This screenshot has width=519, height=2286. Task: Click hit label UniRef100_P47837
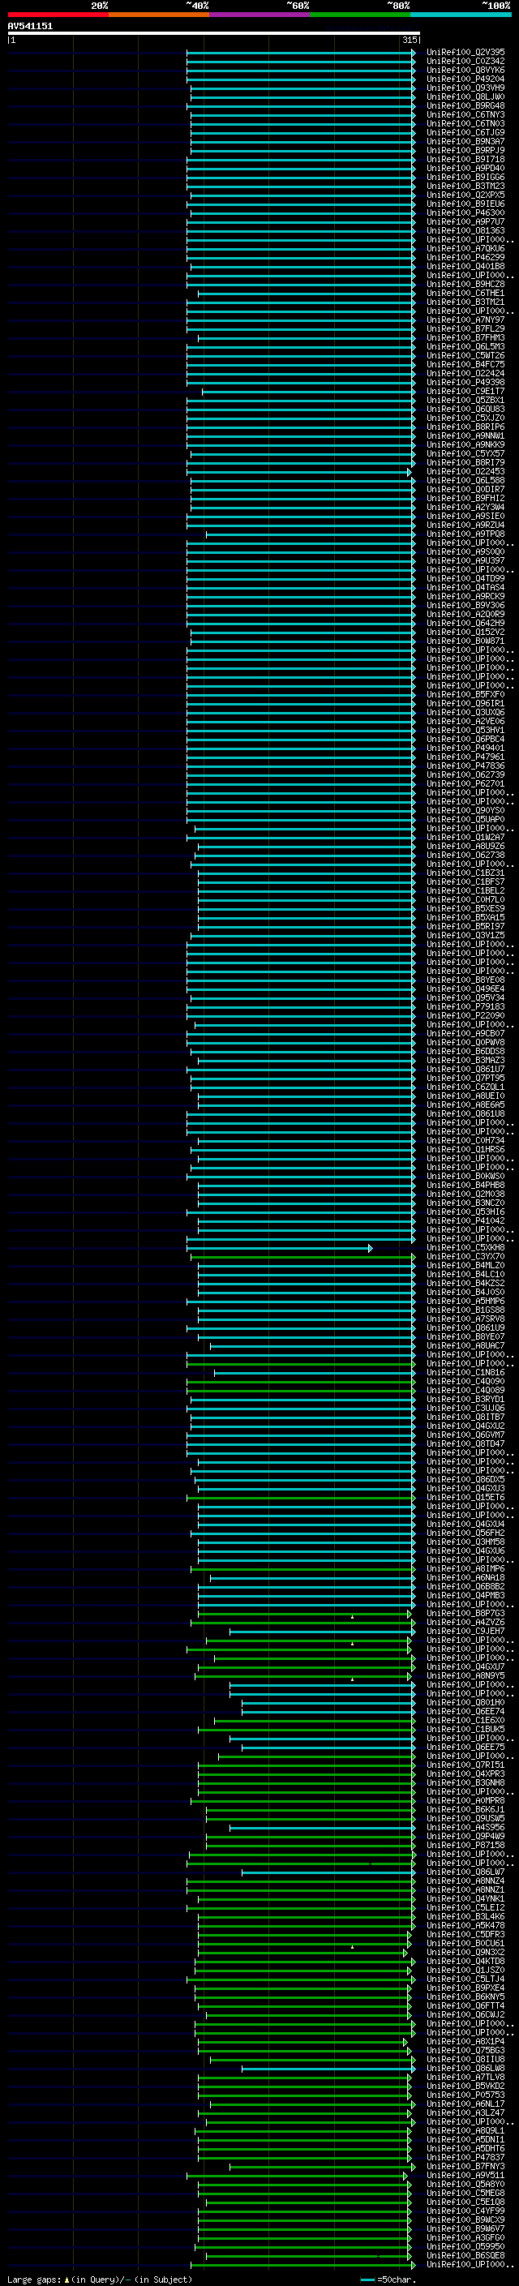[465, 2158]
